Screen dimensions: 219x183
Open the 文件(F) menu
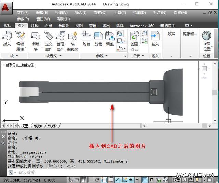pyautogui.click(x=23, y=13)
